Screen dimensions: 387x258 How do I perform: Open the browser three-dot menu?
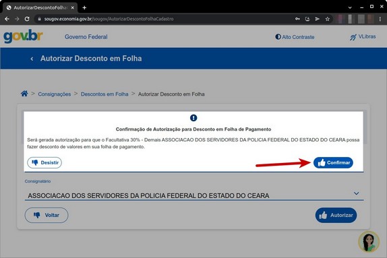point(380,19)
